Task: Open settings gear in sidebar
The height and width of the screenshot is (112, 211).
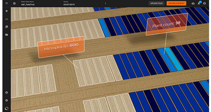Action: (x=7, y=100)
